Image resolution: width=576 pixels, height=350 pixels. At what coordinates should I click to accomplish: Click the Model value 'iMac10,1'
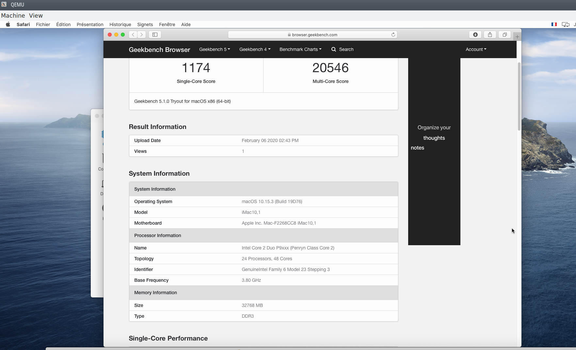[251, 212]
